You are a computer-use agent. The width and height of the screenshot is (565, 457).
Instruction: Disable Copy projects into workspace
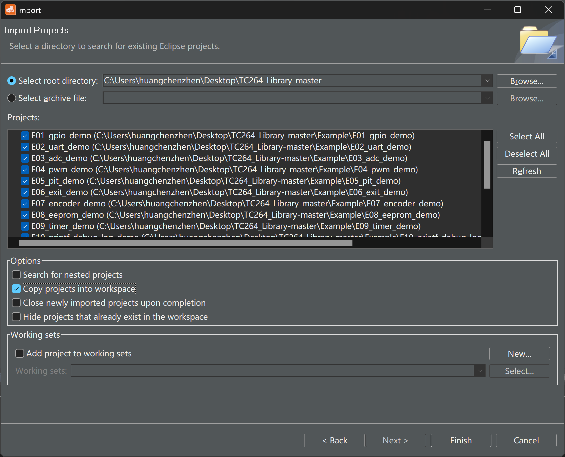[16, 289]
